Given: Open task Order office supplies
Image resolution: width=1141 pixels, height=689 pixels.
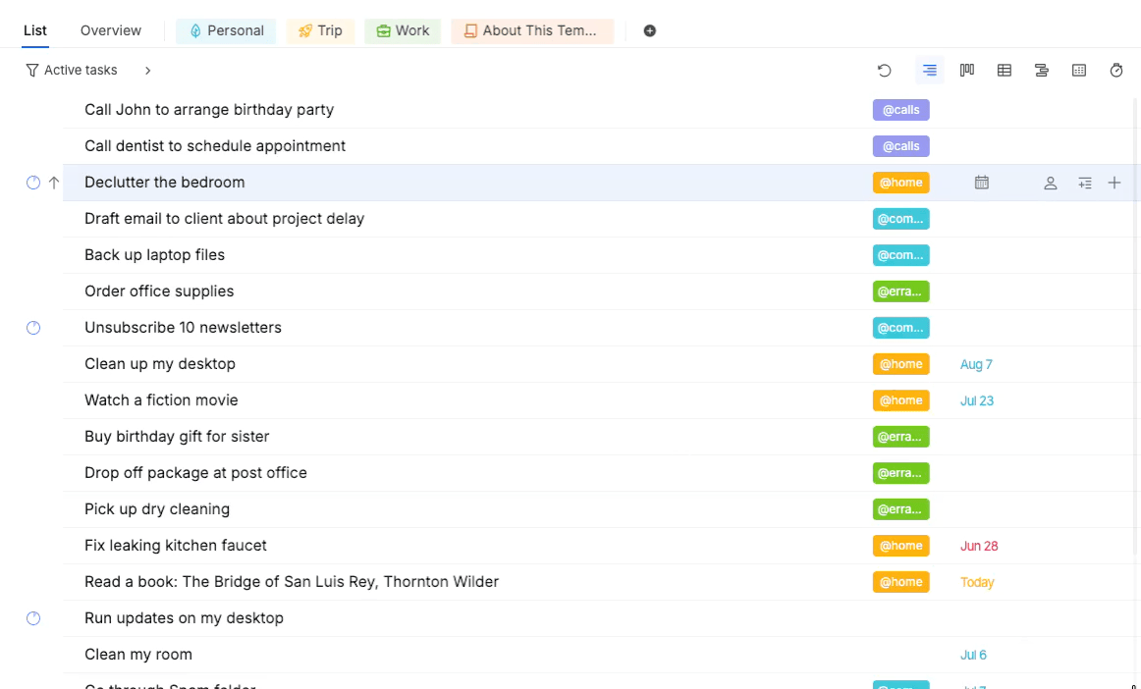Looking at the screenshot, I should point(159,291).
